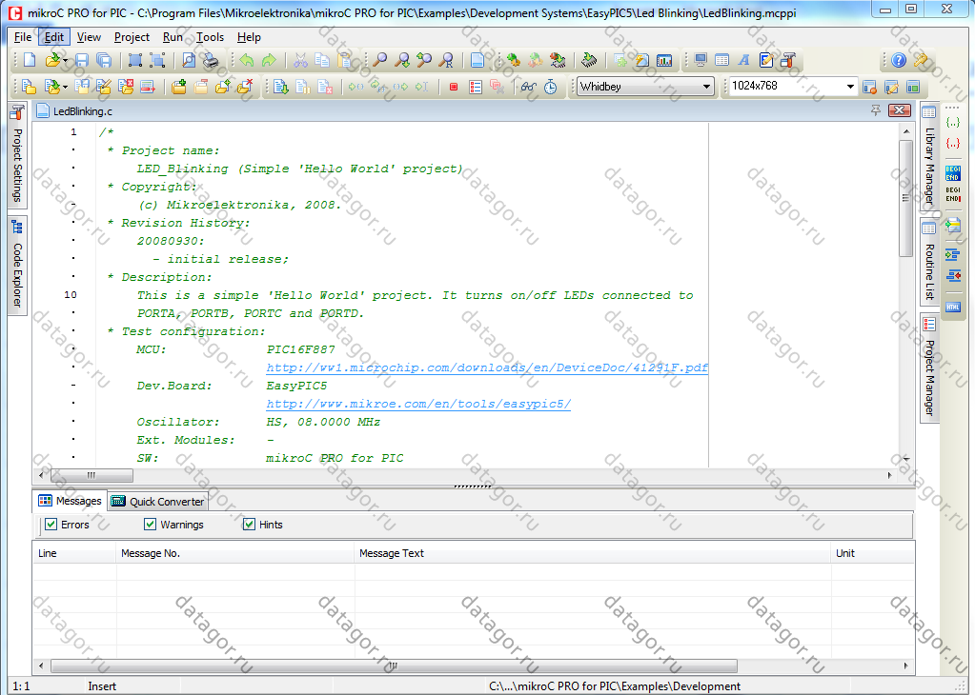Click the Message Text column header

593,553
